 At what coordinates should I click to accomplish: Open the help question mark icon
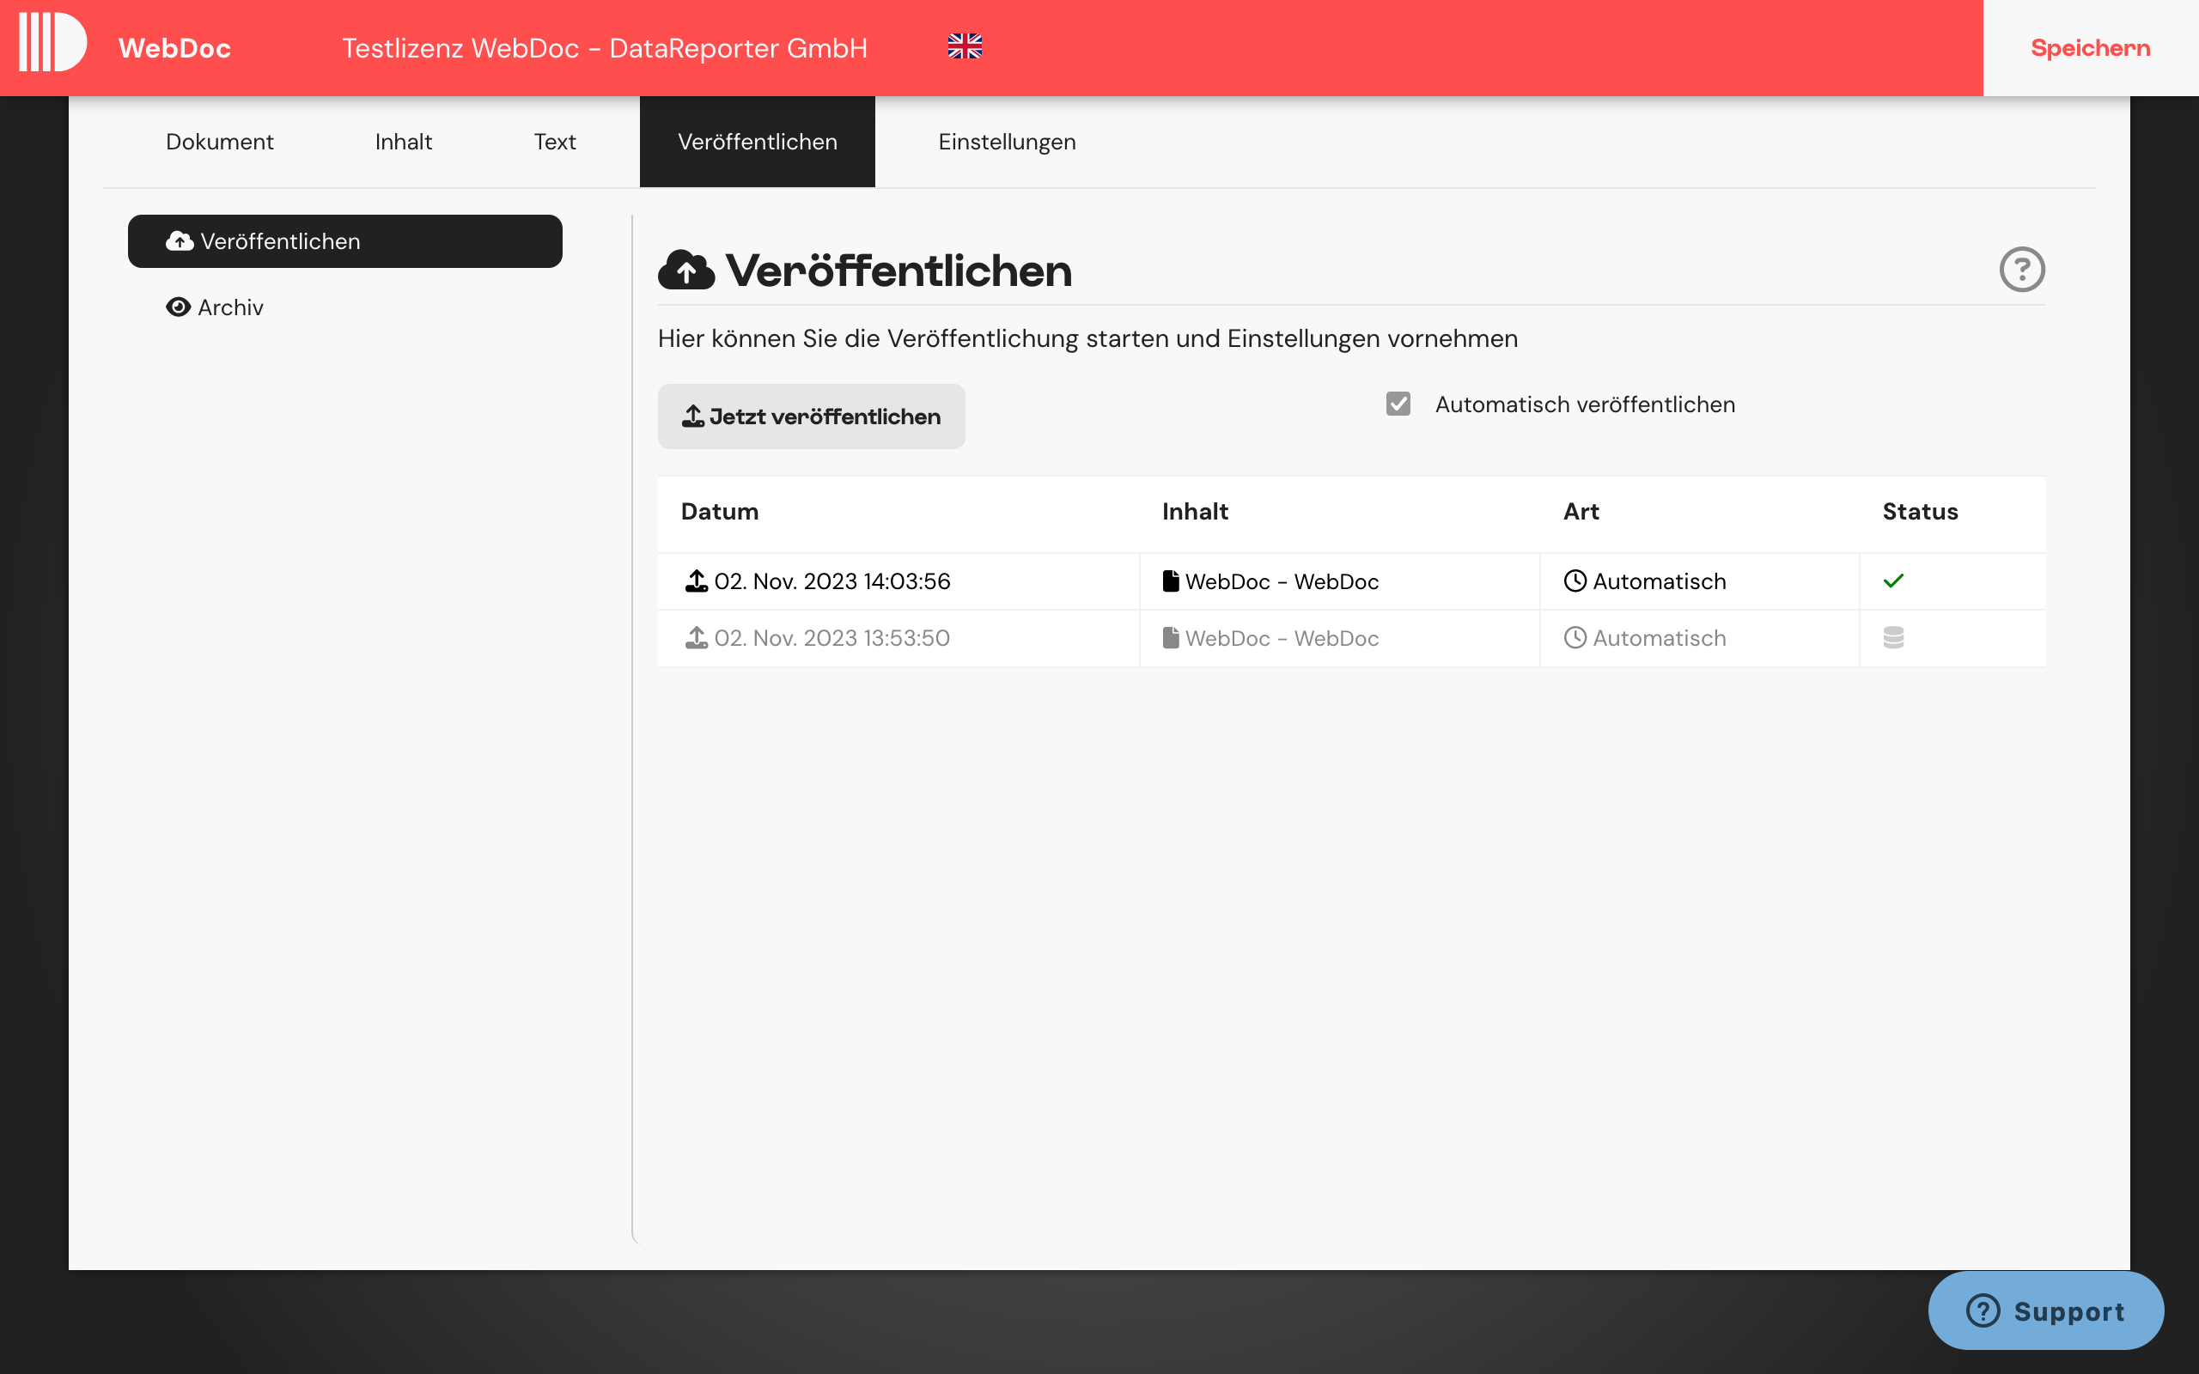click(2024, 269)
